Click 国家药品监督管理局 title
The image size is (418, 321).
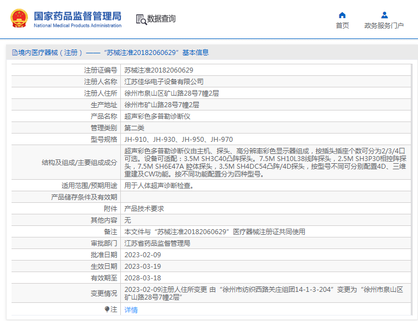pos(77,16)
